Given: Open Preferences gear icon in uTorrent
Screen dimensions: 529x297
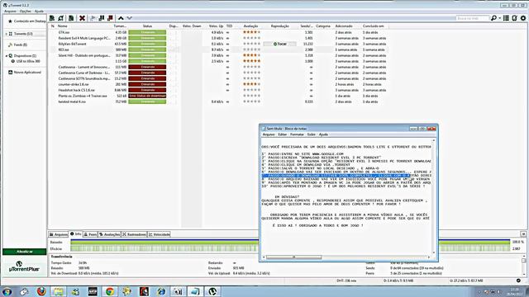Looking at the screenshot, I should 523,18.
